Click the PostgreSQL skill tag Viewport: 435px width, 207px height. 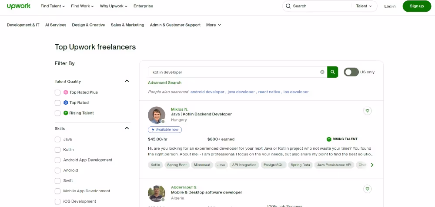(x=274, y=165)
